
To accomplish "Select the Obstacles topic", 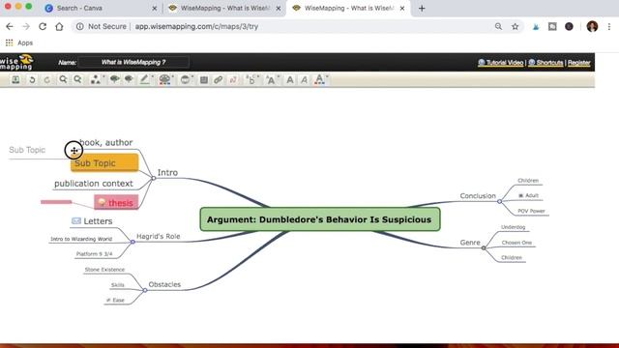I will [x=164, y=284].
